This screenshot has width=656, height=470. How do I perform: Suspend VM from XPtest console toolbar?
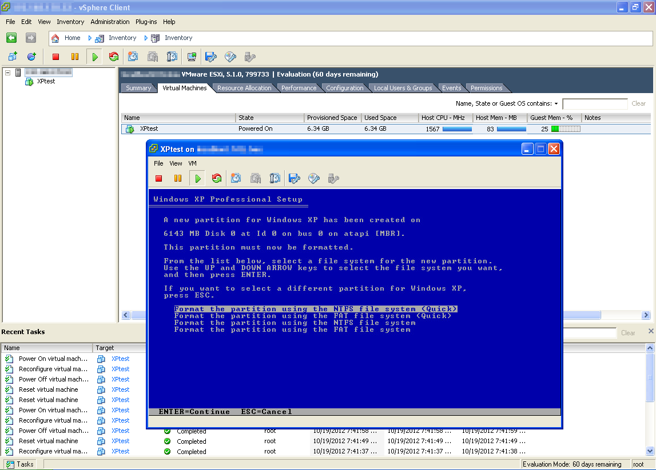tap(178, 179)
